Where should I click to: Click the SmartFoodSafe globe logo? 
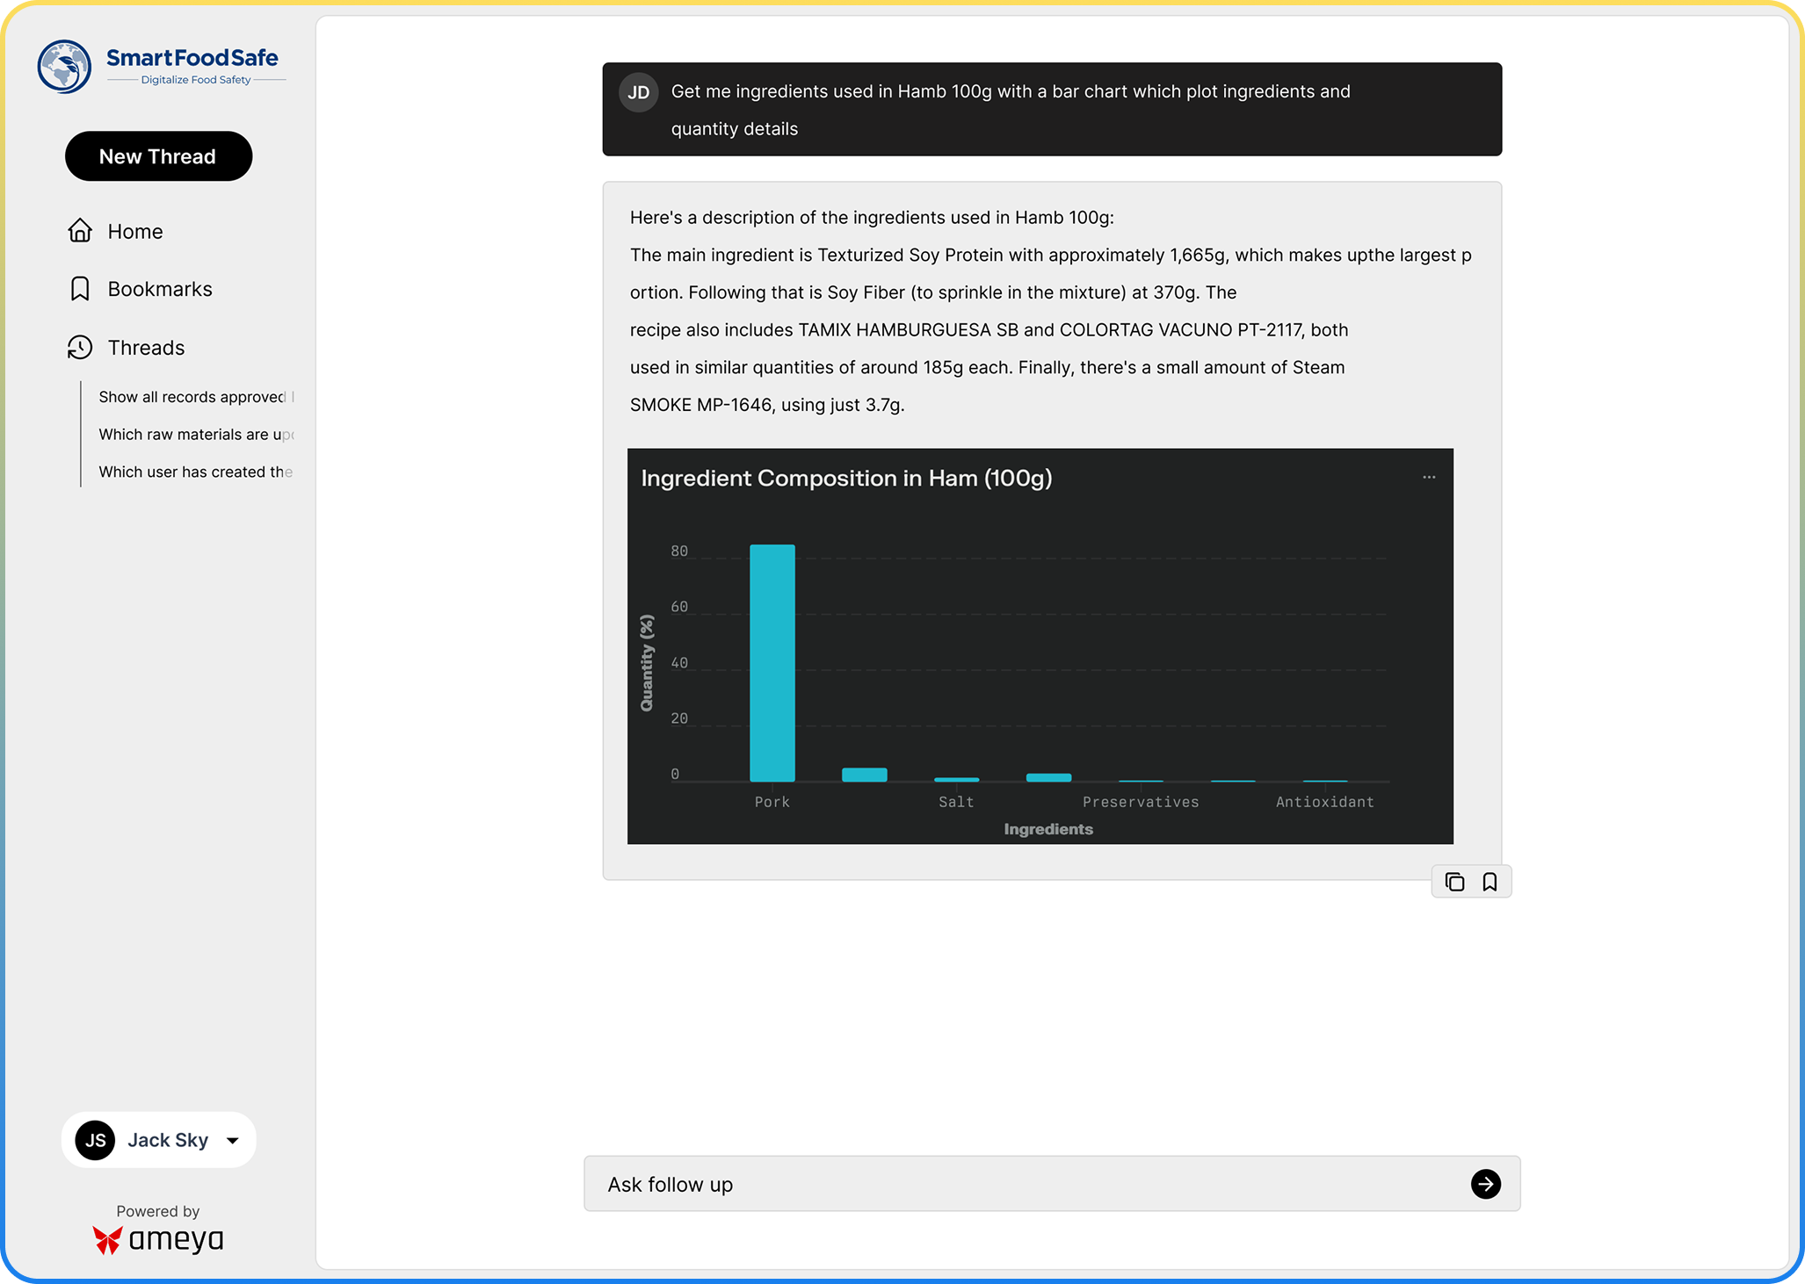pos(64,67)
